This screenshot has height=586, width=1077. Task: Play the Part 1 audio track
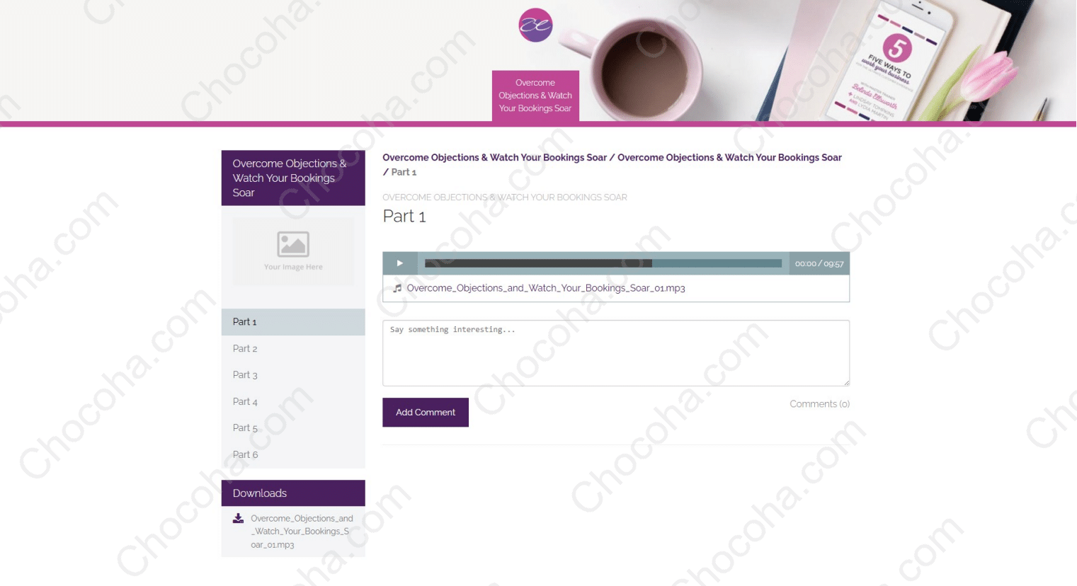(x=400, y=263)
